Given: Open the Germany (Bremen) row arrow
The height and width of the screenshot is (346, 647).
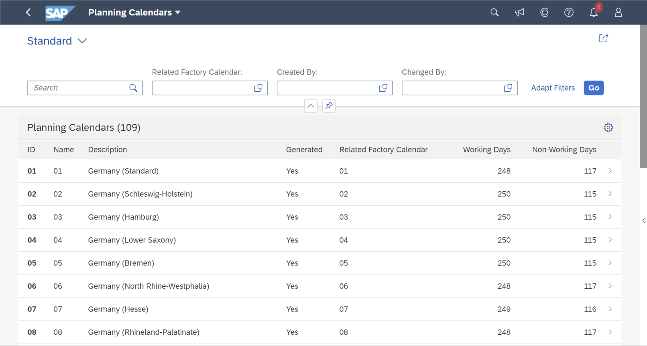Looking at the screenshot, I should tap(610, 263).
